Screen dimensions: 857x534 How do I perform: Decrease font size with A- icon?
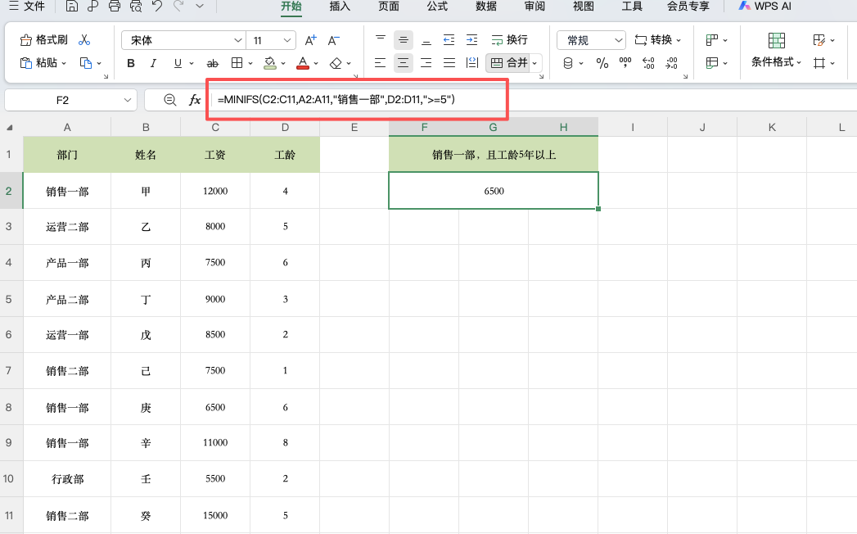(x=333, y=40)
